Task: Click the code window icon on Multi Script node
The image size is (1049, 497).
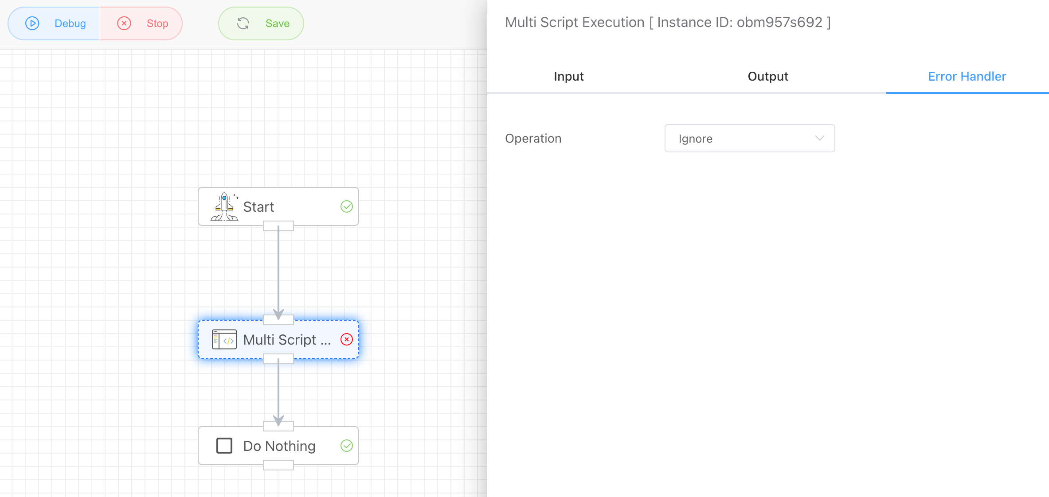Action: 224,340
